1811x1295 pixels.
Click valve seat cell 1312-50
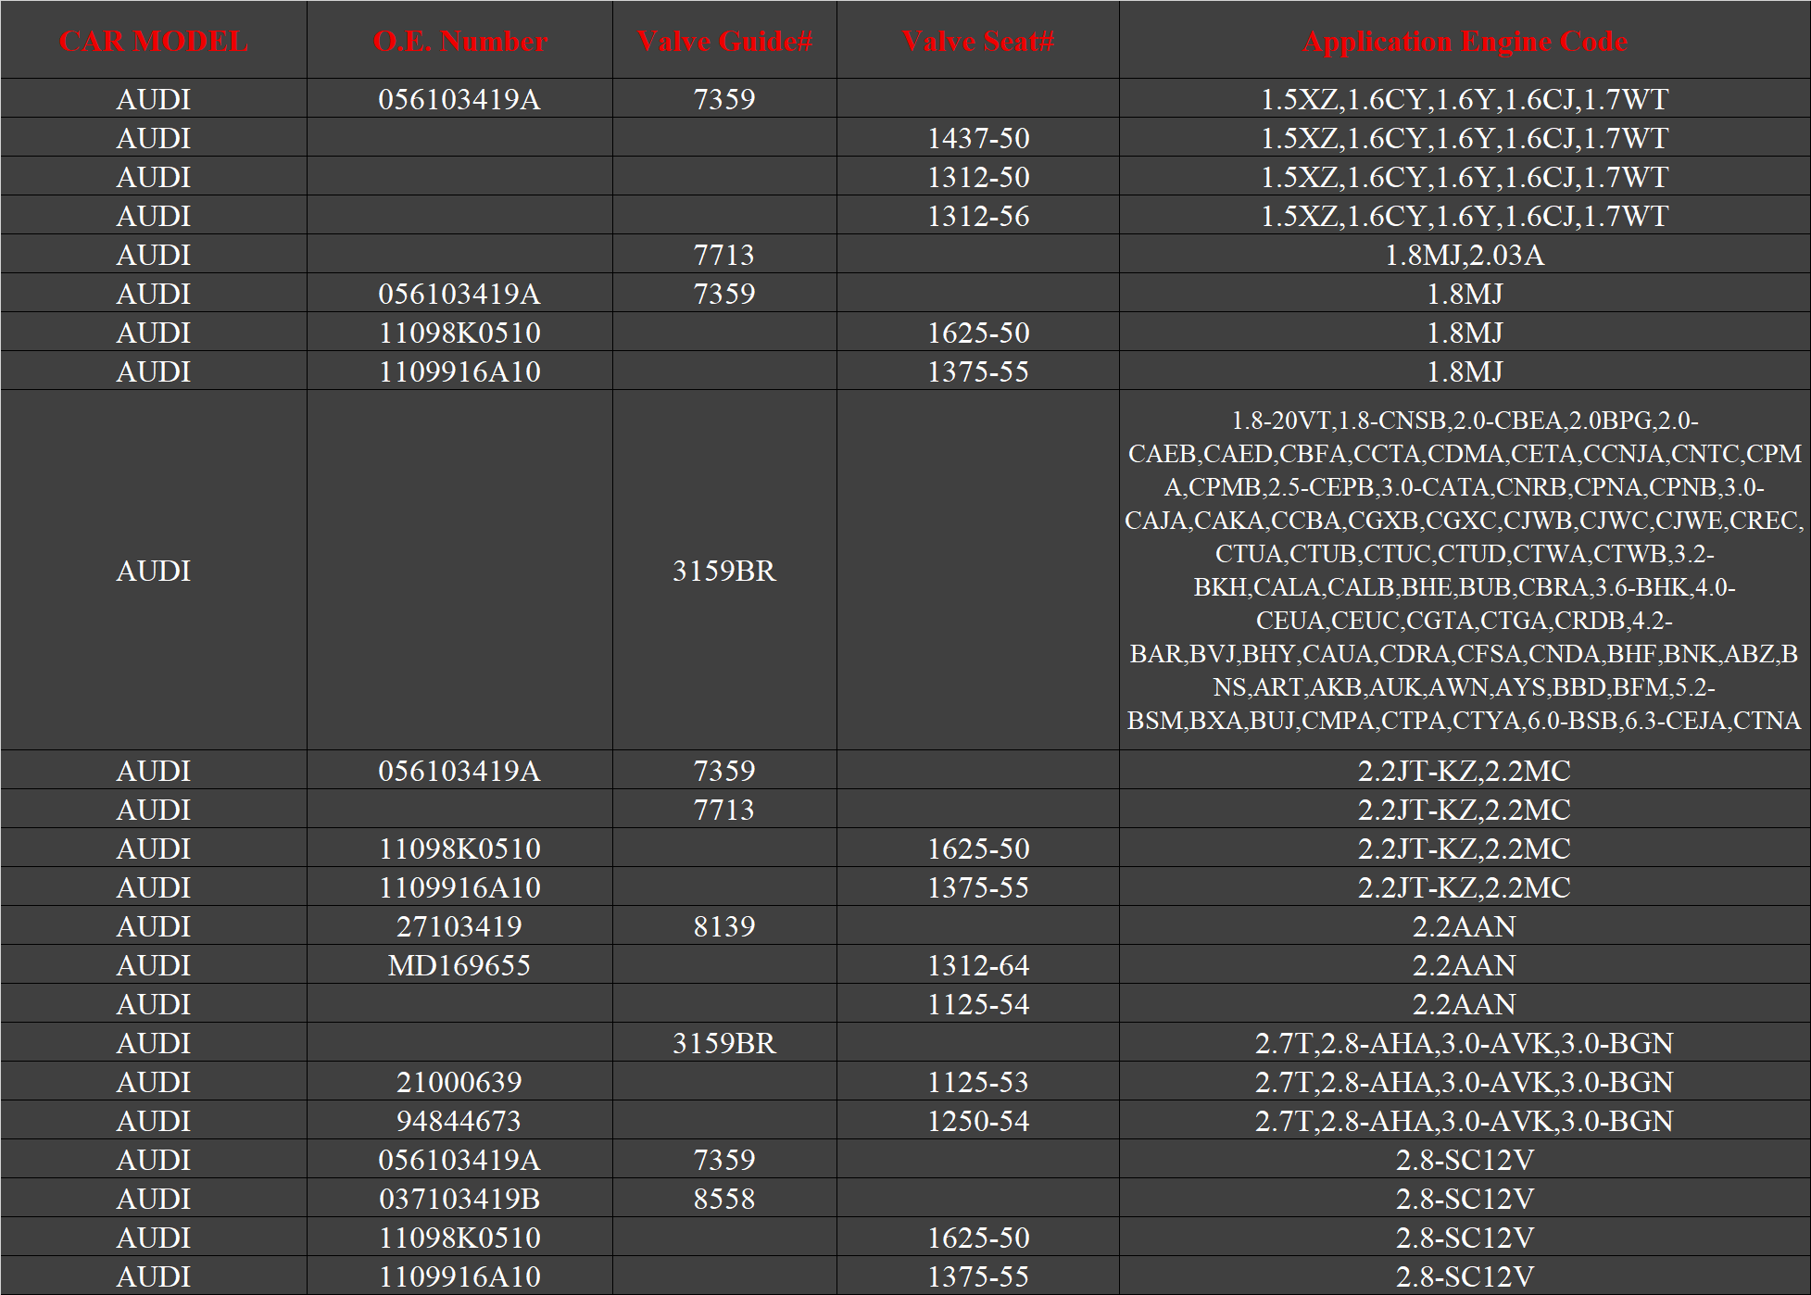click(x=978, y=177)
